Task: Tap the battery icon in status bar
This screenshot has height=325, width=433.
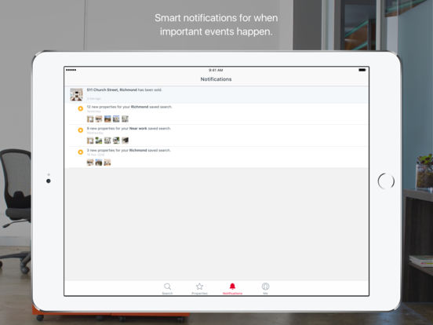Action: pyautogui.click(x=362, y=70)
